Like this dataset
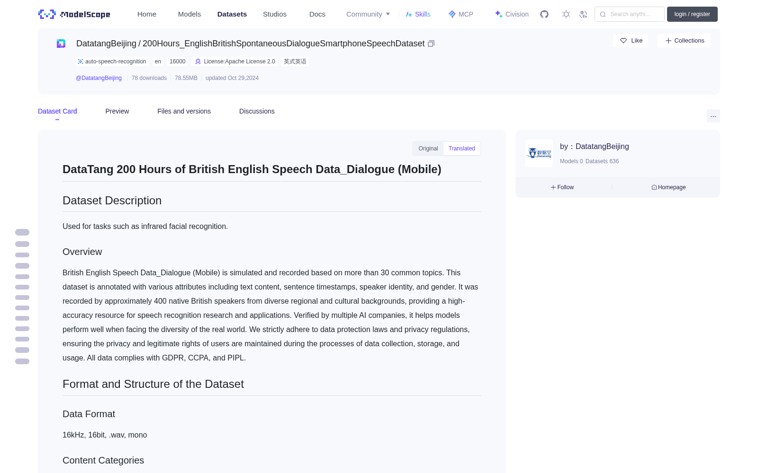This screenshot has height=473, width=758. (x=631, y=41)
